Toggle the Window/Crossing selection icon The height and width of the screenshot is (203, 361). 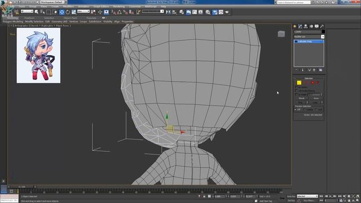(x=55, y=12)
